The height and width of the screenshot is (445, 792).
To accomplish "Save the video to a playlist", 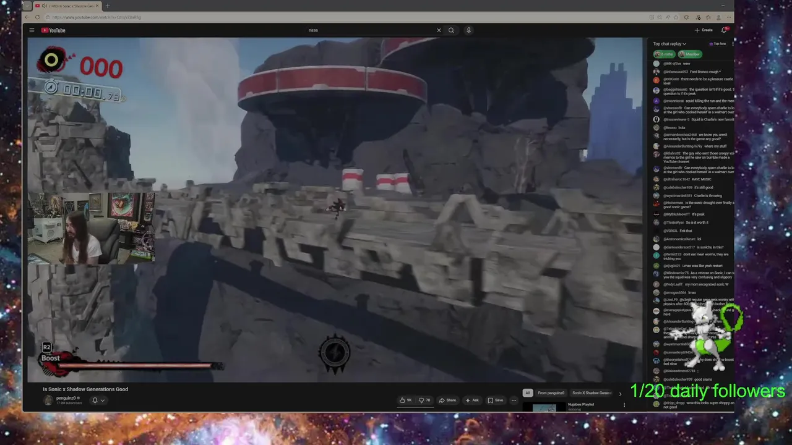I will (496, 400).
